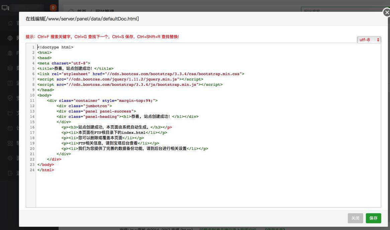
Task: Place cursor in the <!doctype html> line
Action: click(55, 47)
